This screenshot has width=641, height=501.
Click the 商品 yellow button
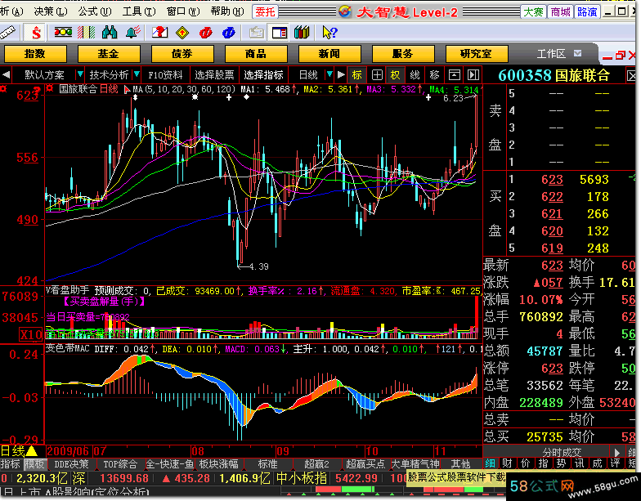coord(255,54)
